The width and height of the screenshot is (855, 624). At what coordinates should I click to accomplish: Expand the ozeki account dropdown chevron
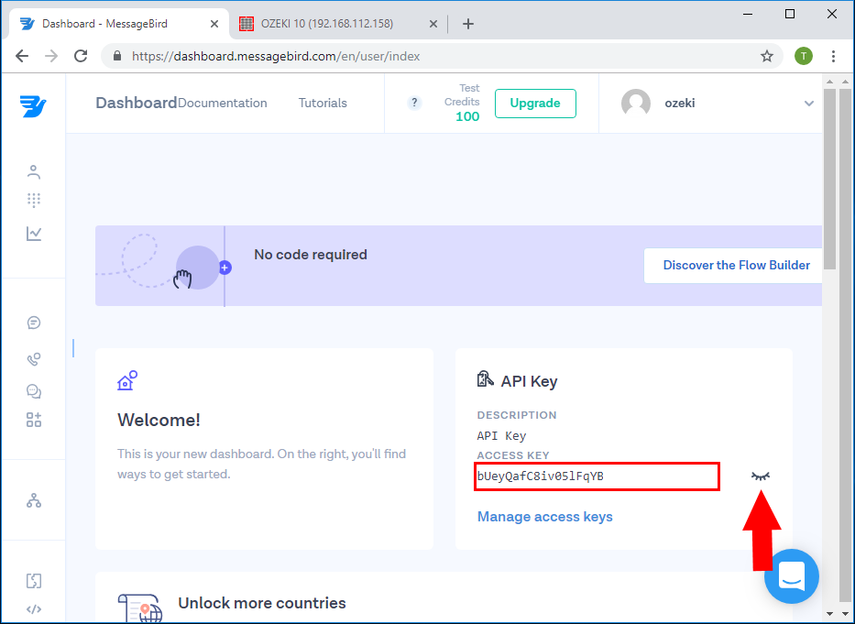coord(809,104)
